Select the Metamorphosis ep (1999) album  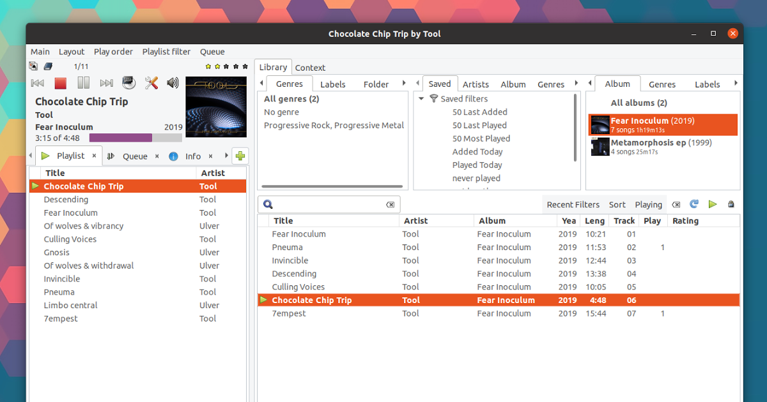click(663, 147)
